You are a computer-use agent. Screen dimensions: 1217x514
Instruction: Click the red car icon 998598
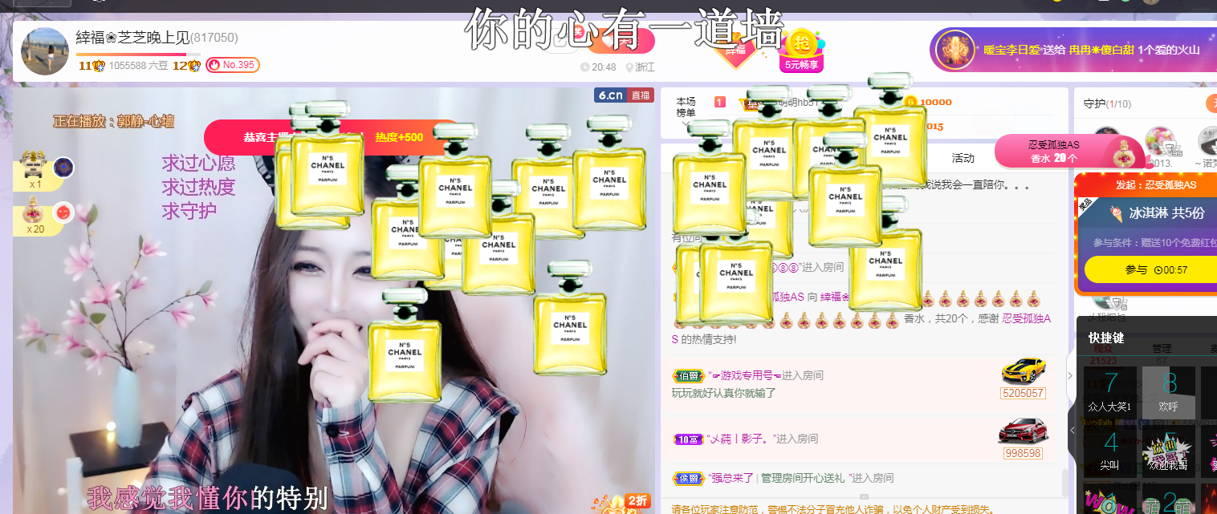[1023, 431]
